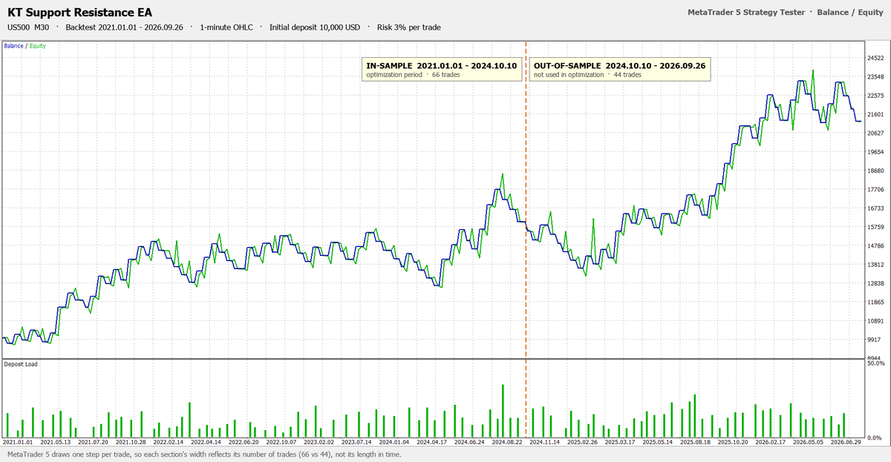Click the x-axis date label 2025.10.20

click(x=733, y=442)
